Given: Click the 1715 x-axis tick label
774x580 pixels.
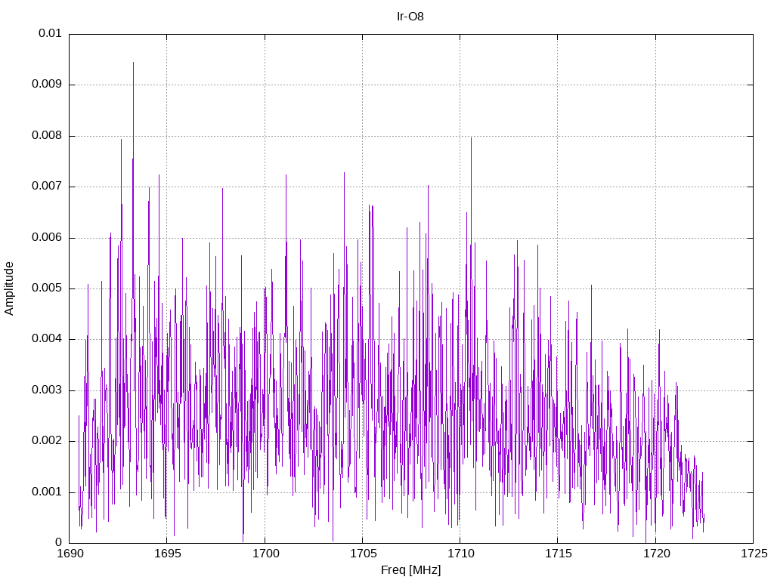Looking at the screenshot, I should pyautogui.click(x=558, y=554).
